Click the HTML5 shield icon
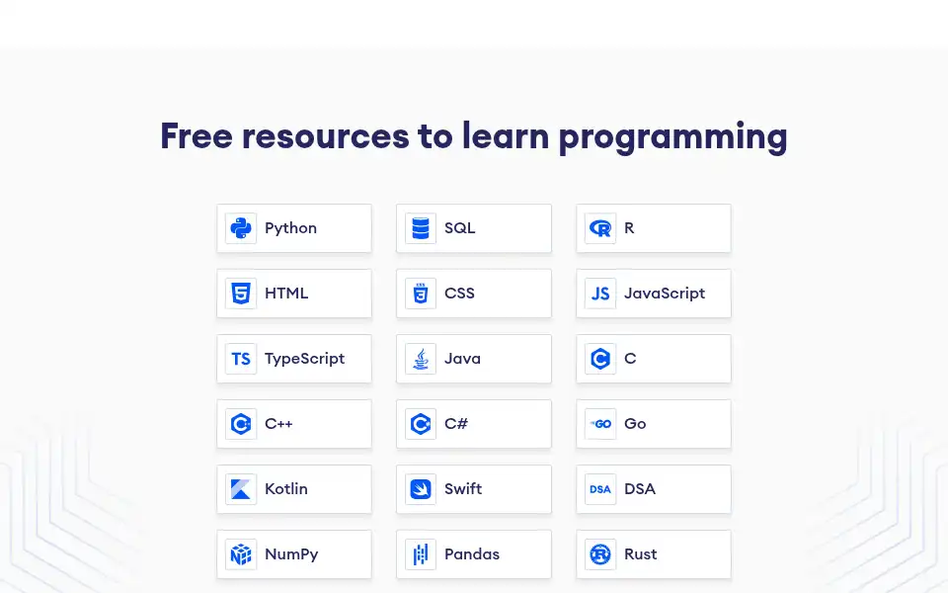 pos(241,294)
